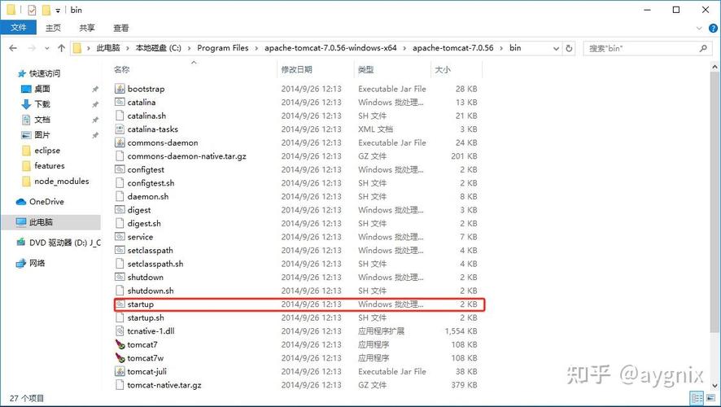Click the bootstrap Executable Jar File icon
Image resolution: width=721 pixels, height=407 pixels.
pos(120,89)
